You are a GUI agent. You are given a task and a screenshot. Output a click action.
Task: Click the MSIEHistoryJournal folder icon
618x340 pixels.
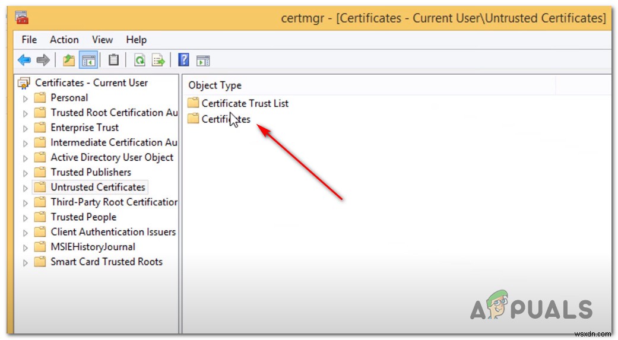[40, 247]
